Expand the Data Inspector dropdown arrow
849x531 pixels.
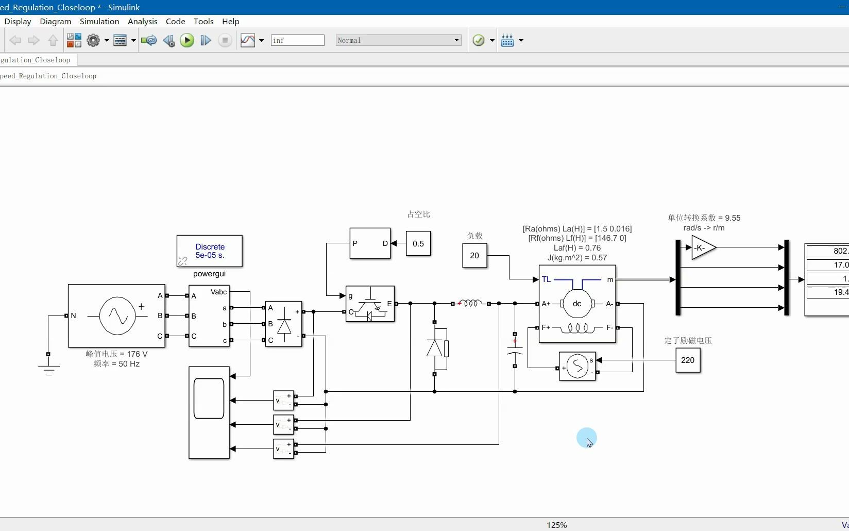point(261,40)
